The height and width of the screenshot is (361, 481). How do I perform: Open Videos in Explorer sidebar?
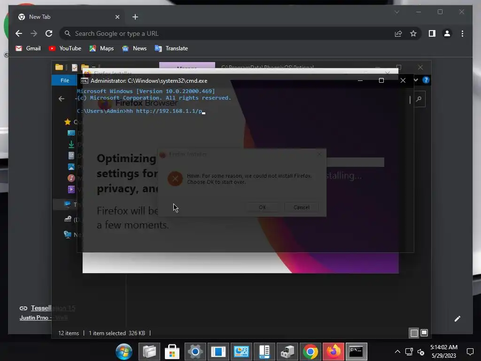coord(71,189)
